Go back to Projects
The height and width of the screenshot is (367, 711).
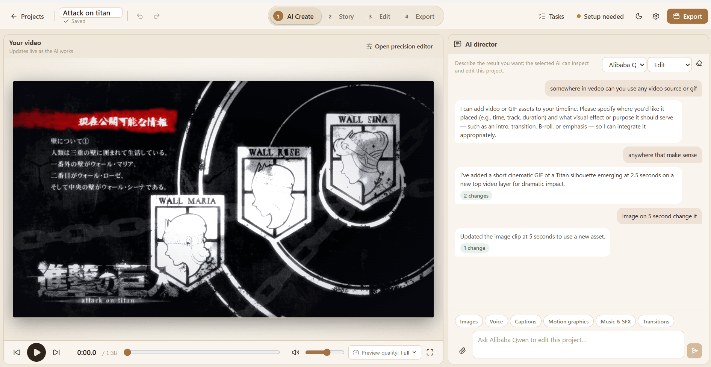[x=27, y=17]
